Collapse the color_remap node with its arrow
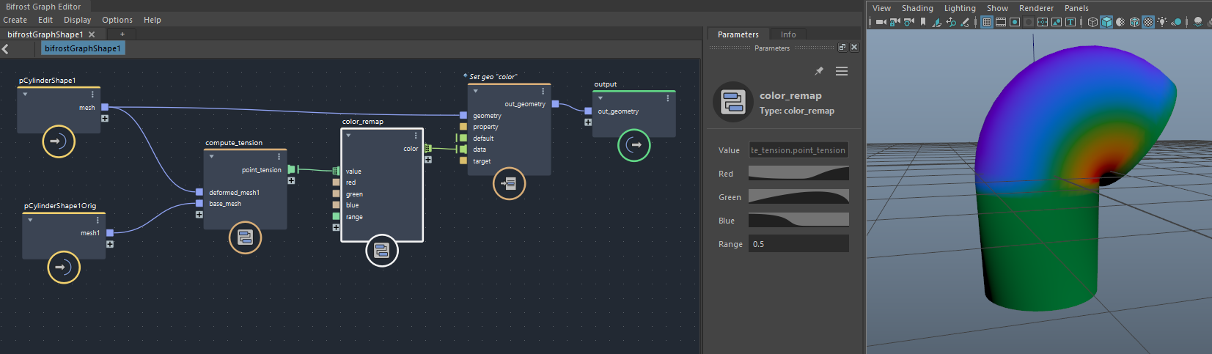 point(348,136)
